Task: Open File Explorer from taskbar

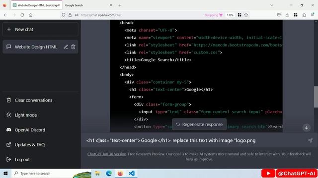Action: [97, 174]
